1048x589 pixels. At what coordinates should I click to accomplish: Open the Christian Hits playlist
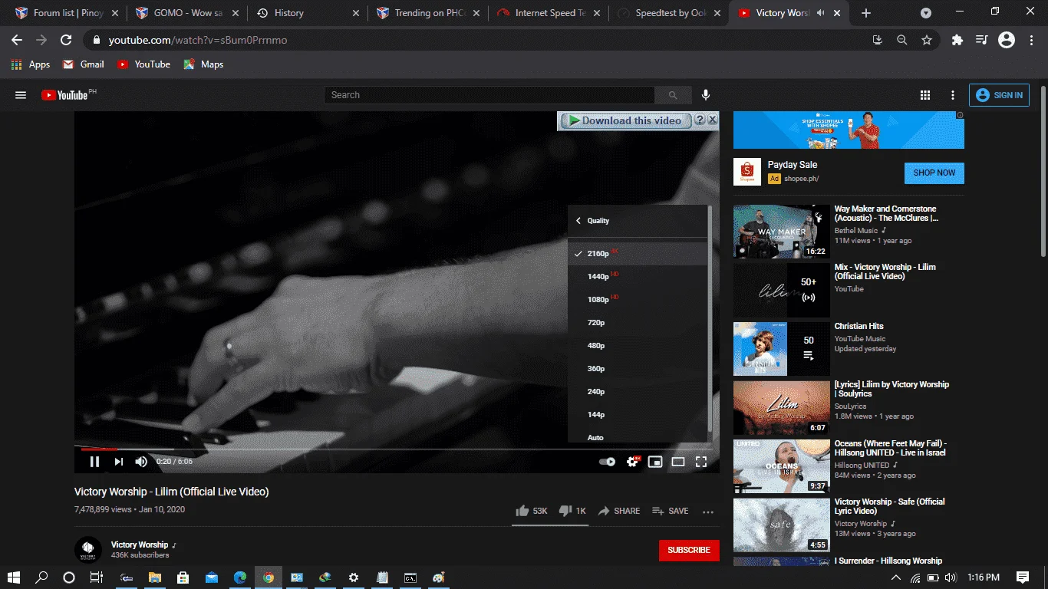[782, 349]
